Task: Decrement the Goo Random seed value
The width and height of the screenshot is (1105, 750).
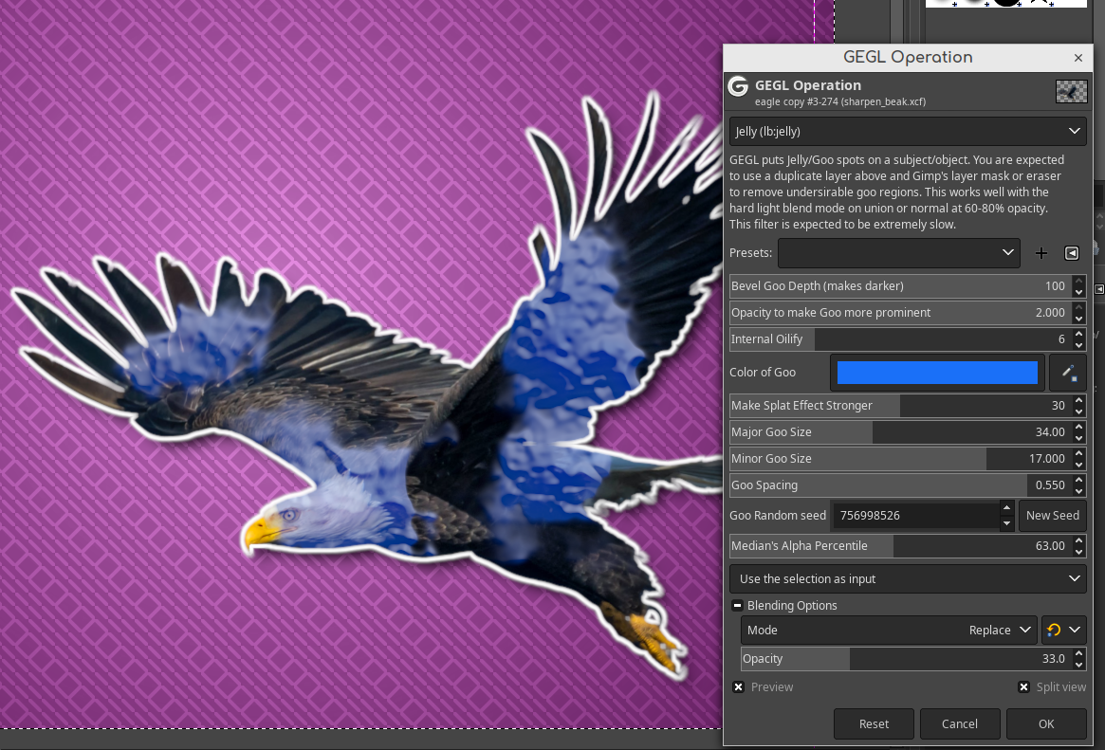Action: coord(1007,522)
